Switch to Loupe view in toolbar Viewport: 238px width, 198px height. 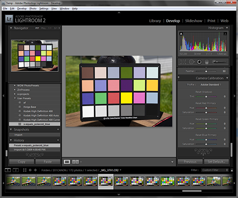(x=67, y=162)
